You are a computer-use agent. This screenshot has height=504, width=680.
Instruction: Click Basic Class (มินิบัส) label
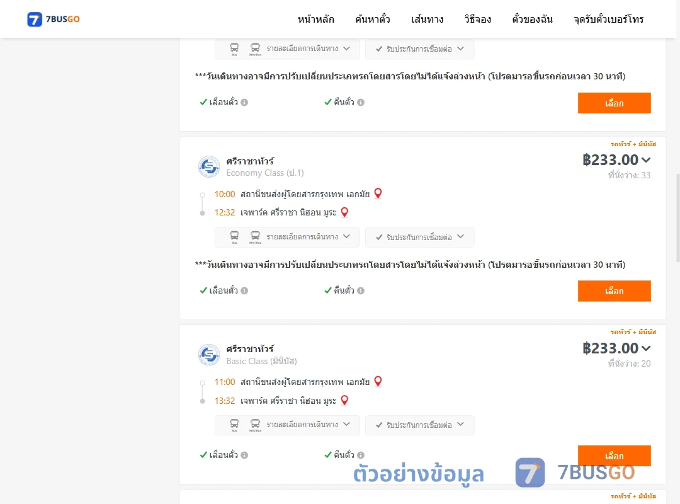[x=261, y=361]
